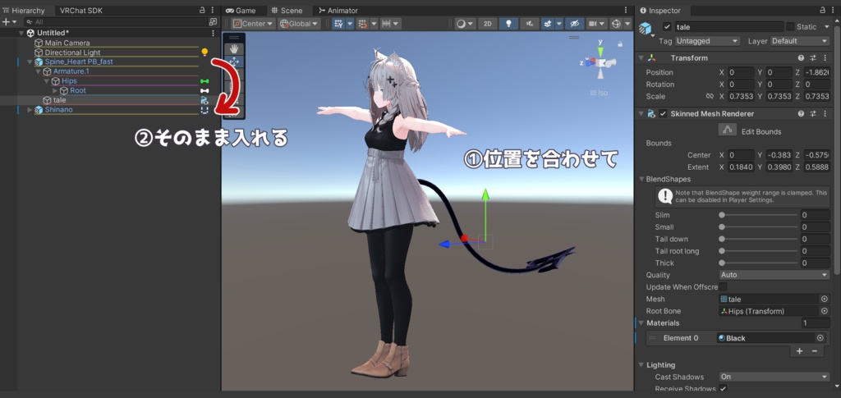
Task: Expand the Shinano prefab
Action: pyautogui.click(x=30, y=110)
